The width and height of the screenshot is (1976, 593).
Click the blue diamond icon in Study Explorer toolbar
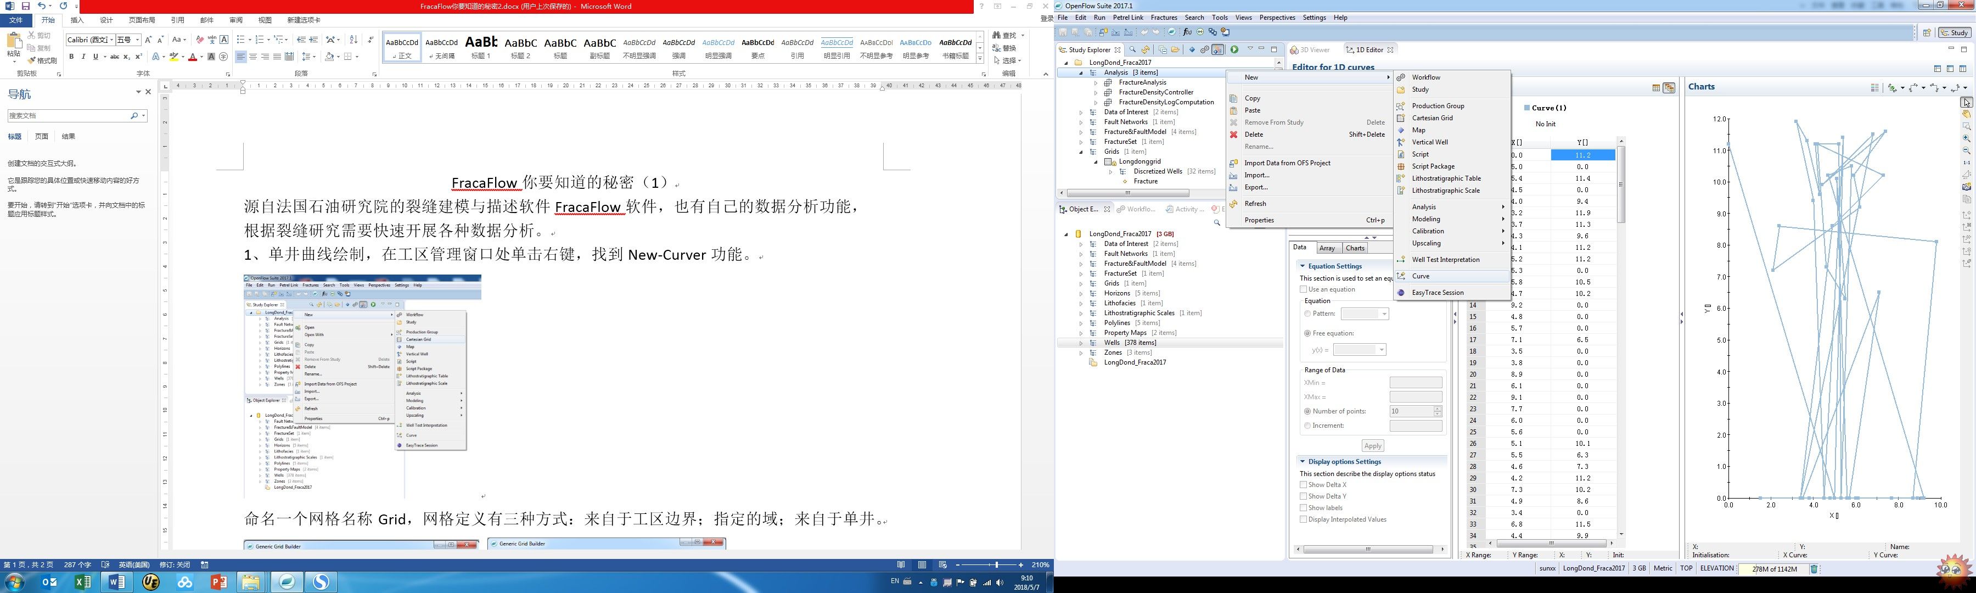[x=1192, y=50]
